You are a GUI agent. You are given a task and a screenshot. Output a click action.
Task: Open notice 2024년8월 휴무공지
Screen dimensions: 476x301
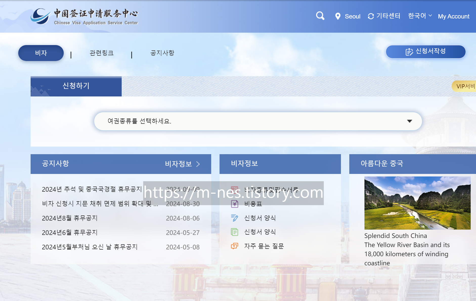coord(70,218)
